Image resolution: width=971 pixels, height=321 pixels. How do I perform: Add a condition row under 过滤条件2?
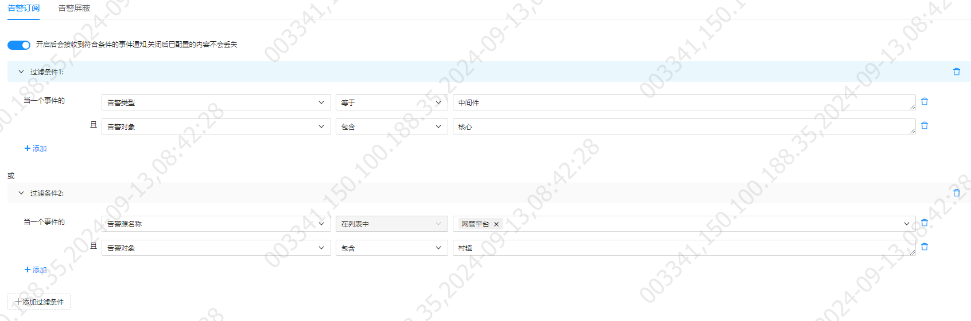tap(36, 270)
